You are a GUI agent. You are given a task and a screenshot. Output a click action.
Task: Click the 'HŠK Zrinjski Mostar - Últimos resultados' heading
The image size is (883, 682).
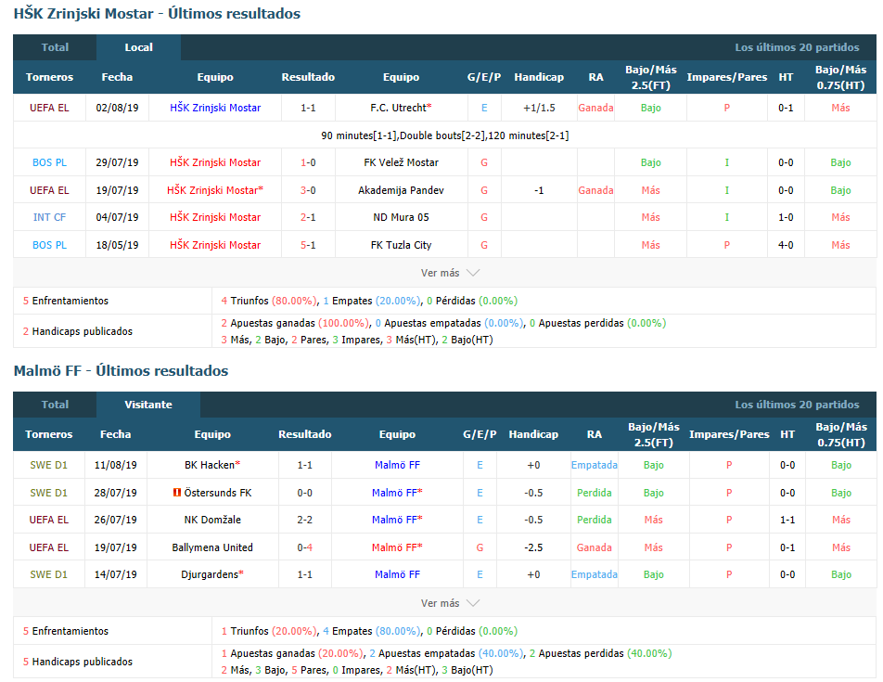(x=157, y=14)
